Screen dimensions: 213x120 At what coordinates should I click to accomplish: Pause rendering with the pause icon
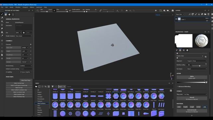click(156, 10)
